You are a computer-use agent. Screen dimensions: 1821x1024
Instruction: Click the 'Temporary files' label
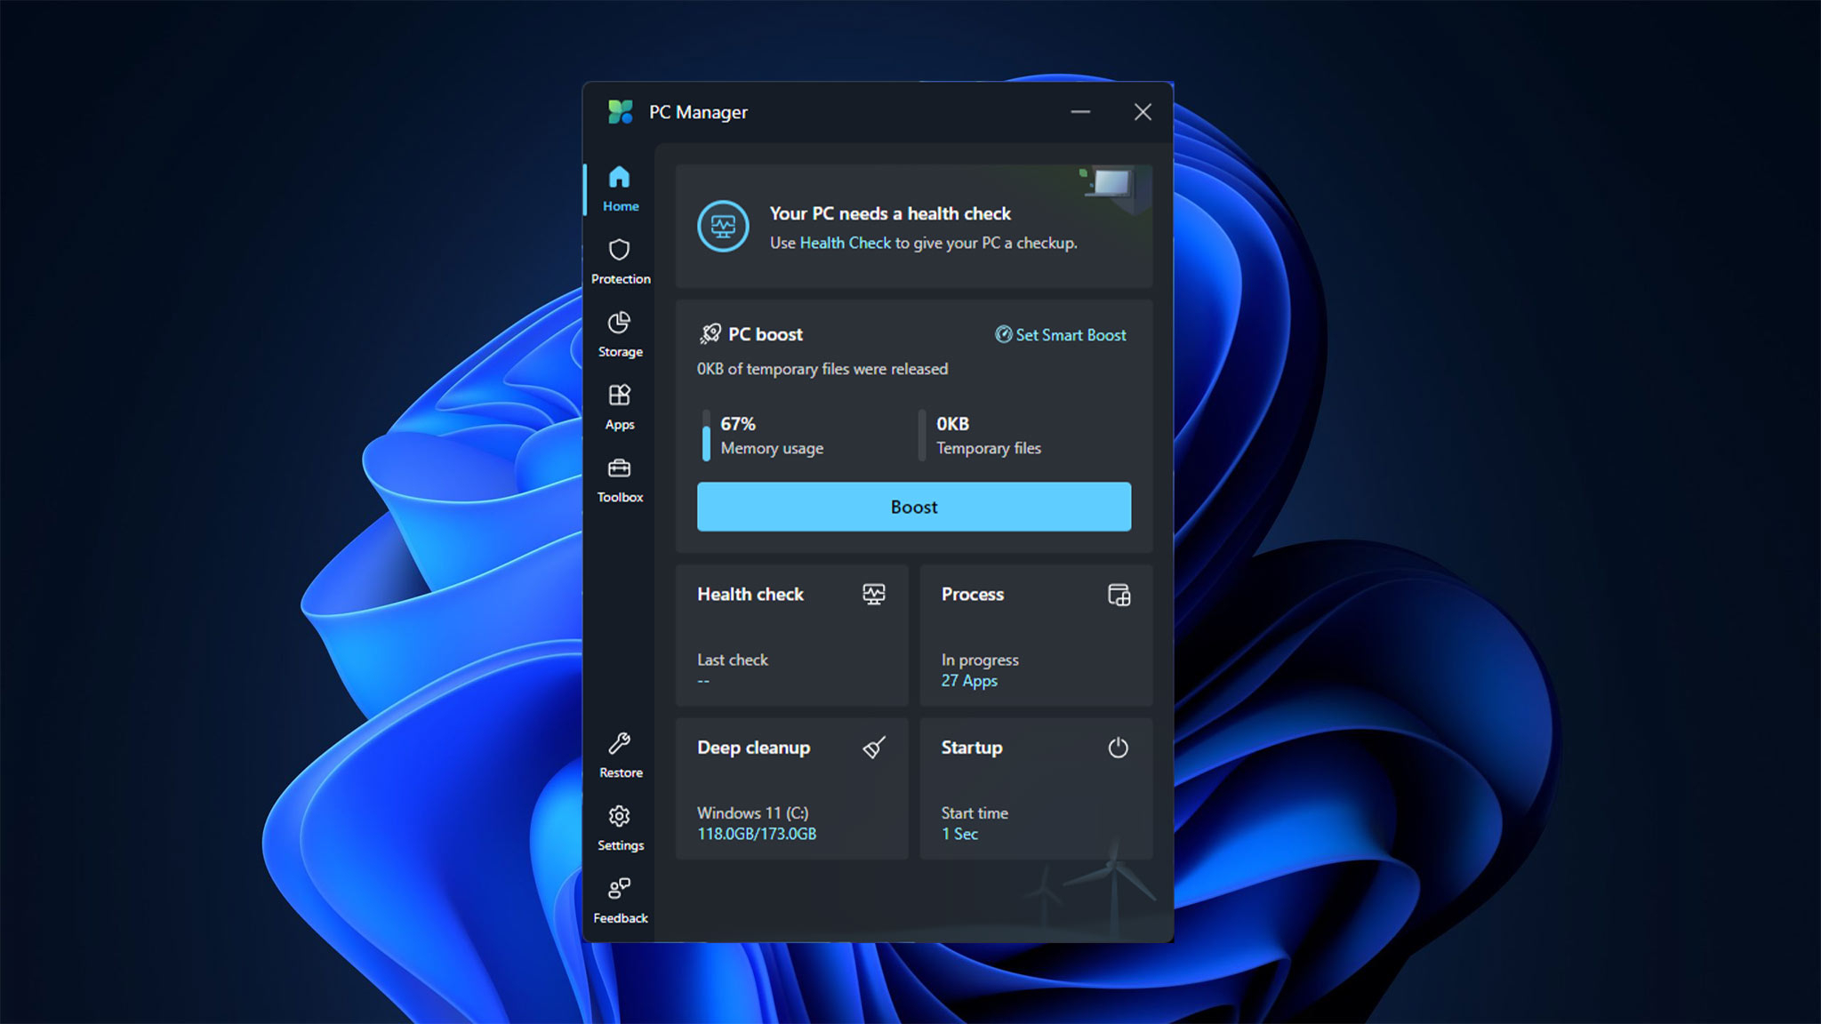pyautogui.click(x=989, y=449)
